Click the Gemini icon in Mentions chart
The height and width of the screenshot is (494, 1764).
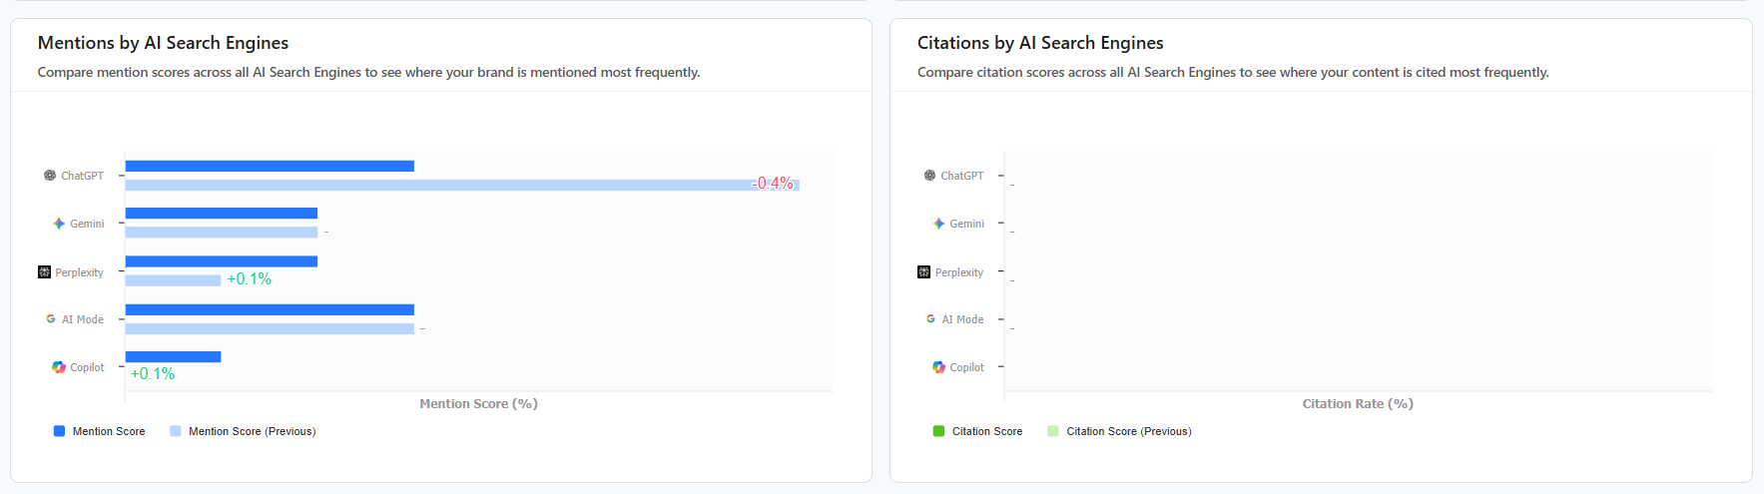click(59, 224)
